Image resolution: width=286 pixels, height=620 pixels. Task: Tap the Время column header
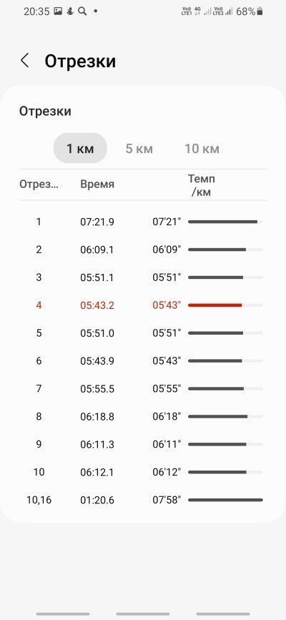(97, 184)
